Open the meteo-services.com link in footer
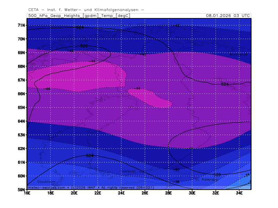Screen dimensions: 278x208 click(46, 187)
